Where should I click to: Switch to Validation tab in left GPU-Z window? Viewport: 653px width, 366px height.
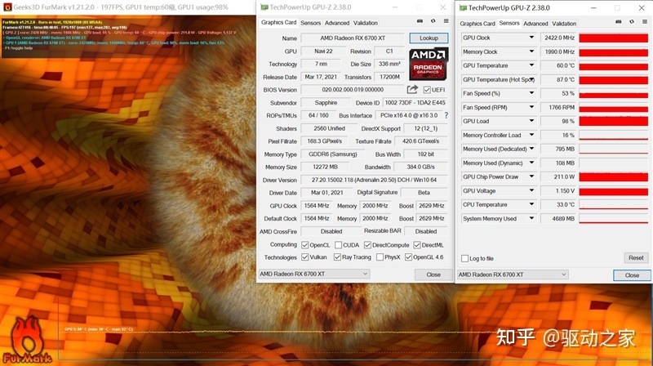click(365, 23)
